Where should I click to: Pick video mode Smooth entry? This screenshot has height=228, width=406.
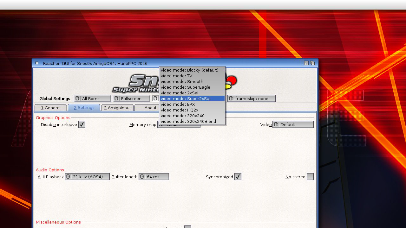192,81
